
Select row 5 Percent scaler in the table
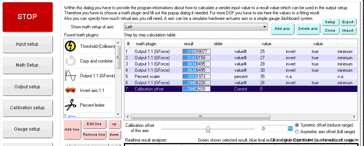(241, 76)
